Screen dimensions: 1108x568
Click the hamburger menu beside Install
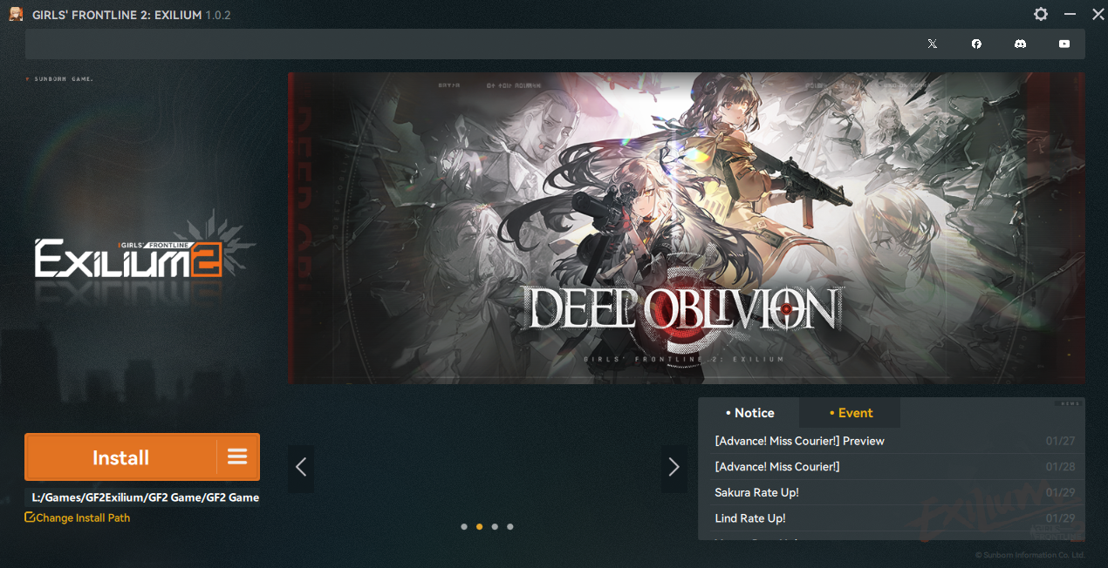pos(237,457)
